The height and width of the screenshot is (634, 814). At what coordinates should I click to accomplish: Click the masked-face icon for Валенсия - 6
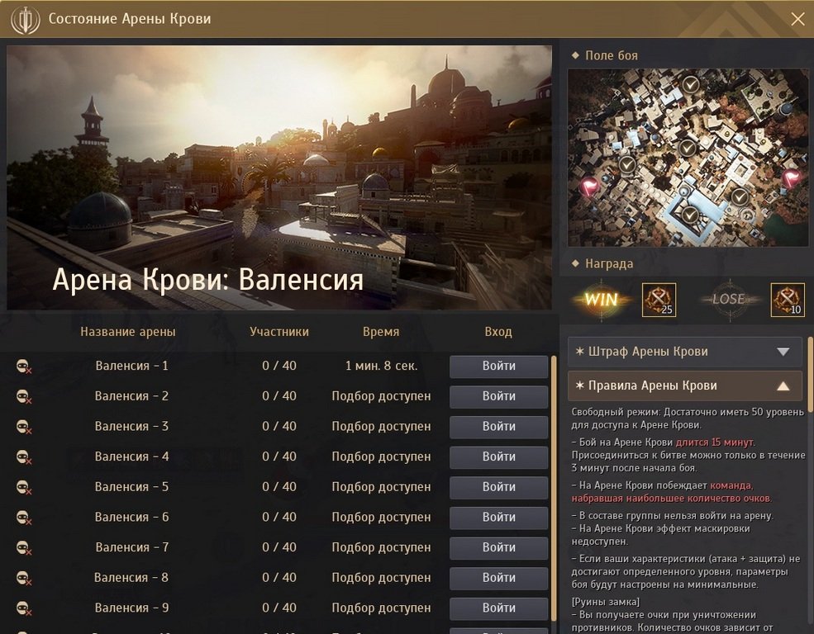coord(24,518)
